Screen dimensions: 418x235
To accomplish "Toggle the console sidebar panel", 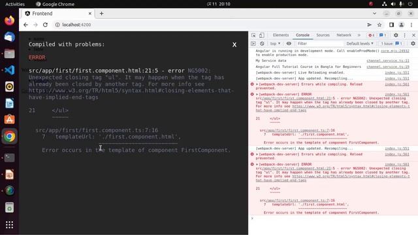I will [x=253, y=44].
